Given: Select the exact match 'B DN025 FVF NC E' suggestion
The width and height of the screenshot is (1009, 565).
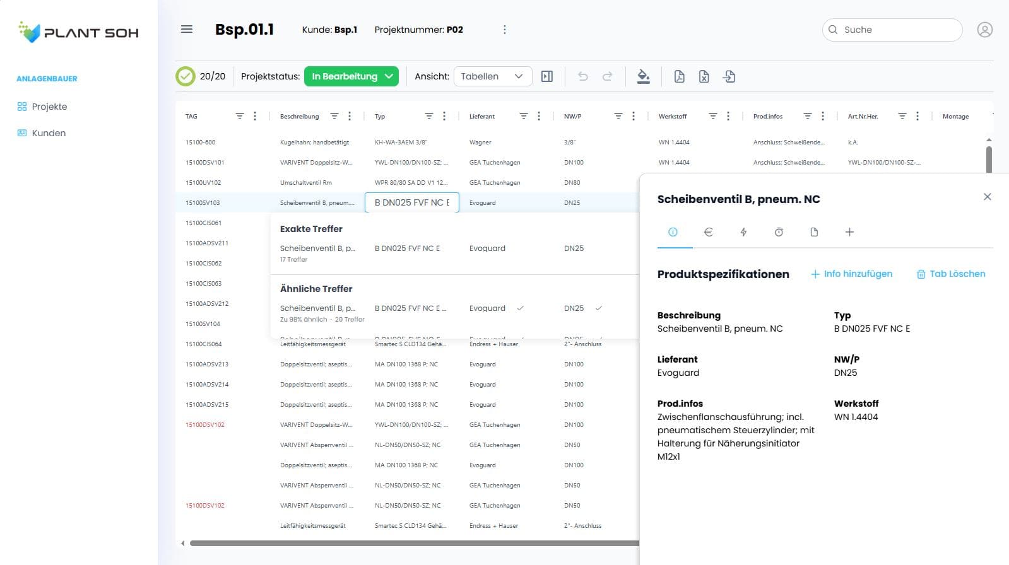Looking at the screenshot, I should tap(407, 248).
